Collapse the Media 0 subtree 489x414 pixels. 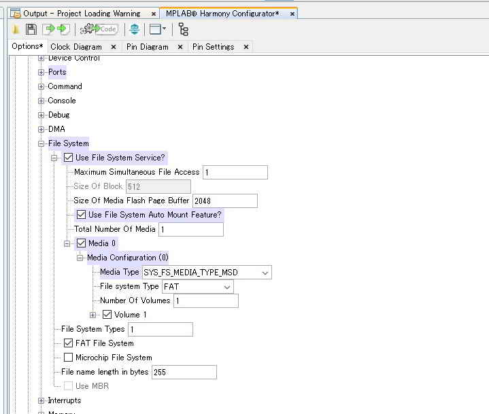tap(67, 243)
